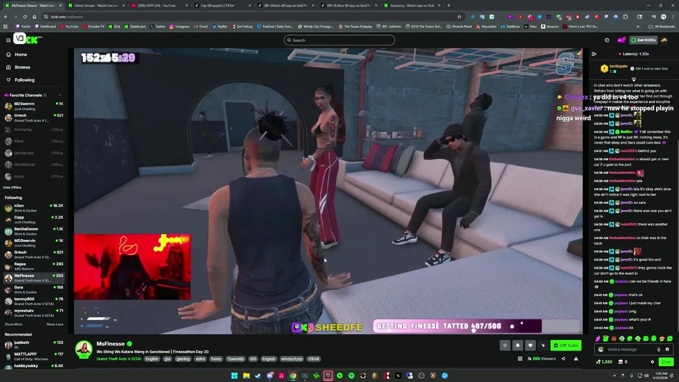Bookmark this page with star icon
The height and width of the screenshot is (382, 679).
[x=459, y=16]
